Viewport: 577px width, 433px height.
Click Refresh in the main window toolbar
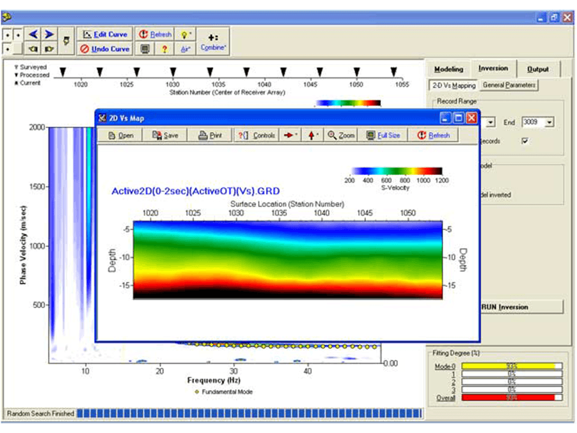pyautogui.click(x=155, y=34)
